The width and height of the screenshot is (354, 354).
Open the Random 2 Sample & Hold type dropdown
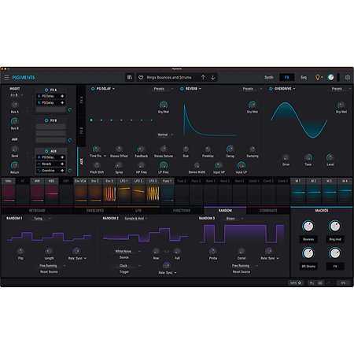tap(136, 219)
